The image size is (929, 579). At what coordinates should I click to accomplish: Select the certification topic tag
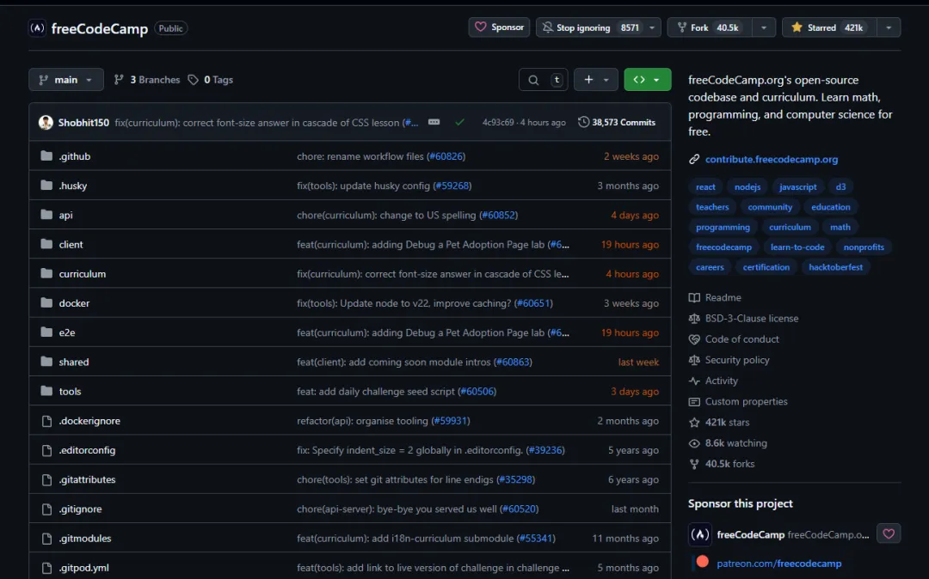(x=766, y=267)
